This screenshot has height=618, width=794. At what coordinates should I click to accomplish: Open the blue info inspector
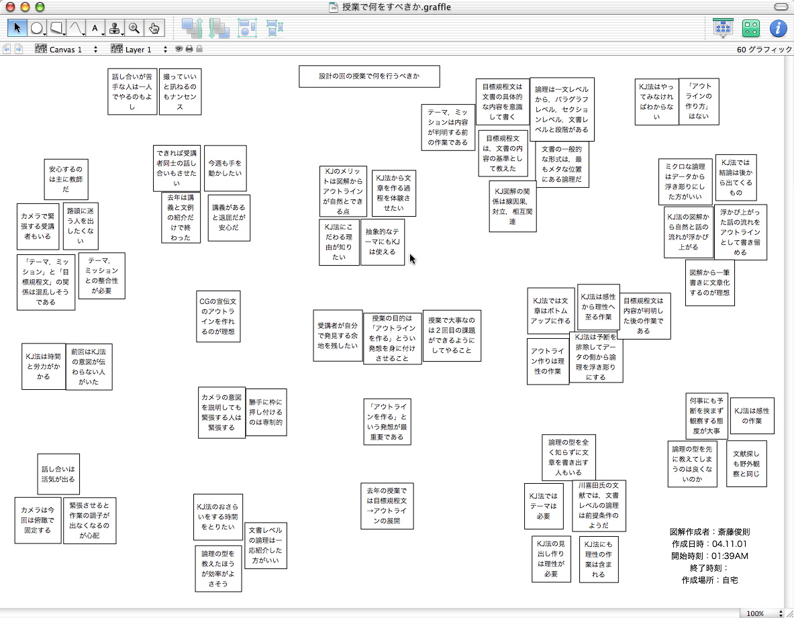point(777,28)
